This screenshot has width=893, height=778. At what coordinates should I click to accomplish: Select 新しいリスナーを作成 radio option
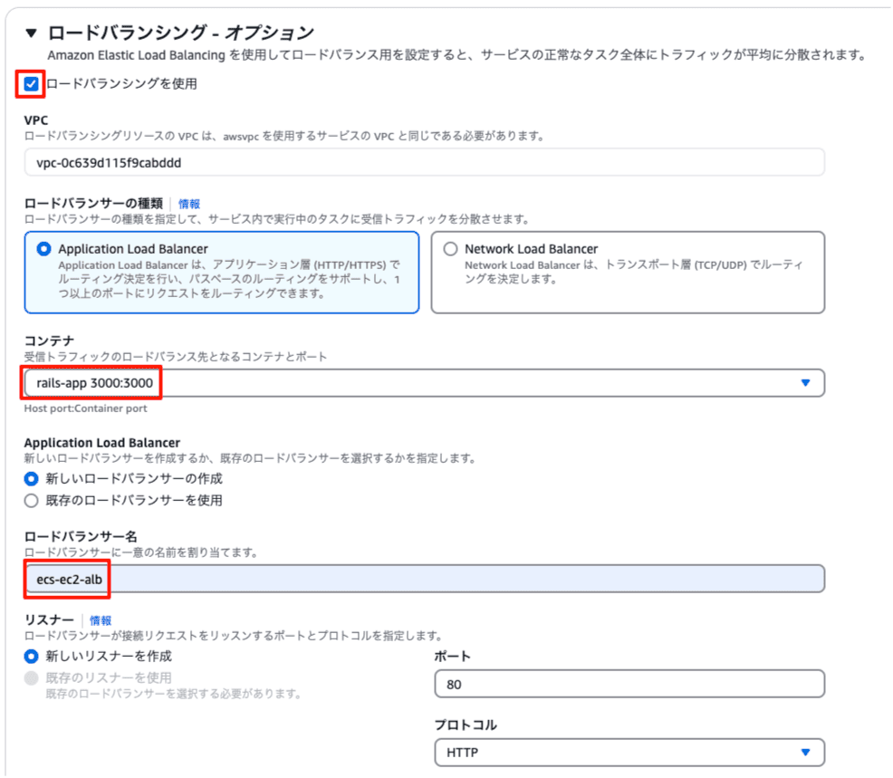[32, 657]
